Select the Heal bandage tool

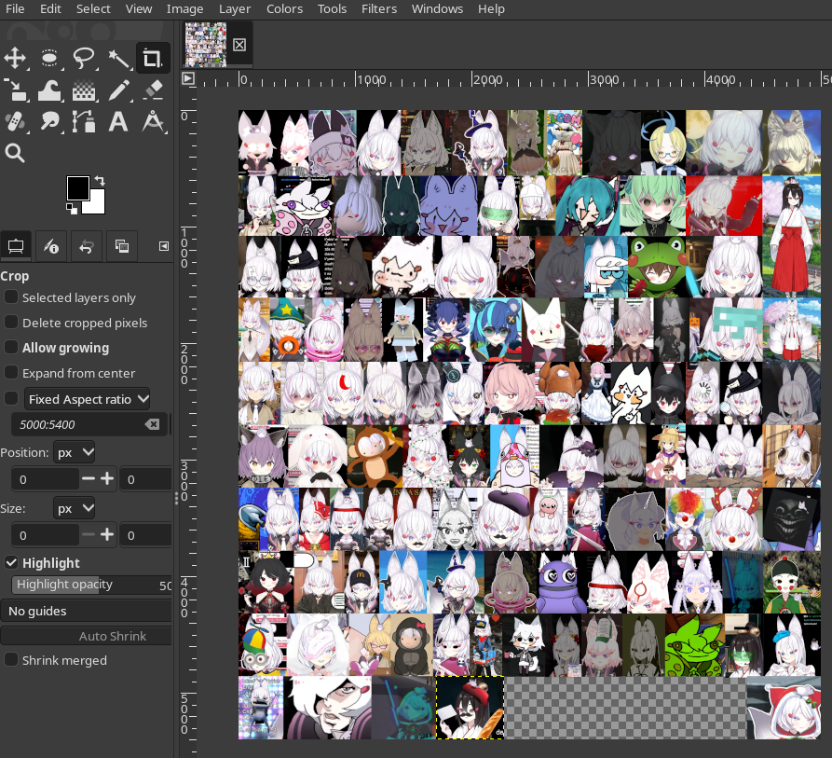pos(16,121)
